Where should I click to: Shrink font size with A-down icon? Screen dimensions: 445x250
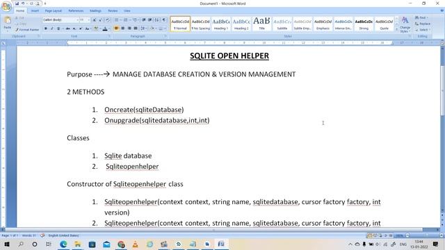[x=100, y=20]
